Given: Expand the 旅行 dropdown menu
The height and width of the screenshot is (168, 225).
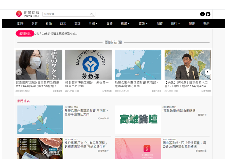Looking at the screenshot, I should click(175, 24).
